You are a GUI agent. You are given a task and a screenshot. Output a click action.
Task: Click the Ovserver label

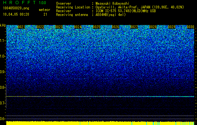pos(64,3)
